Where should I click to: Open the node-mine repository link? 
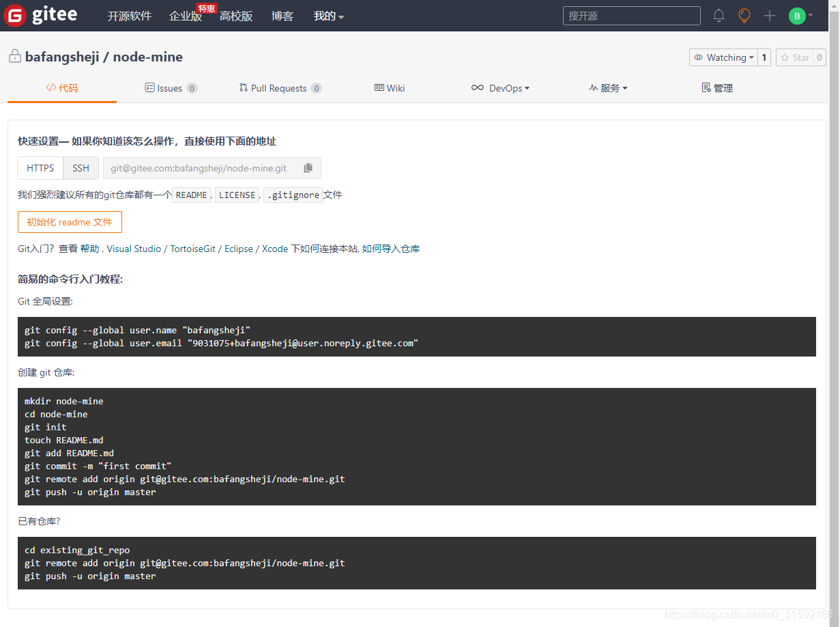coord(148,57)
